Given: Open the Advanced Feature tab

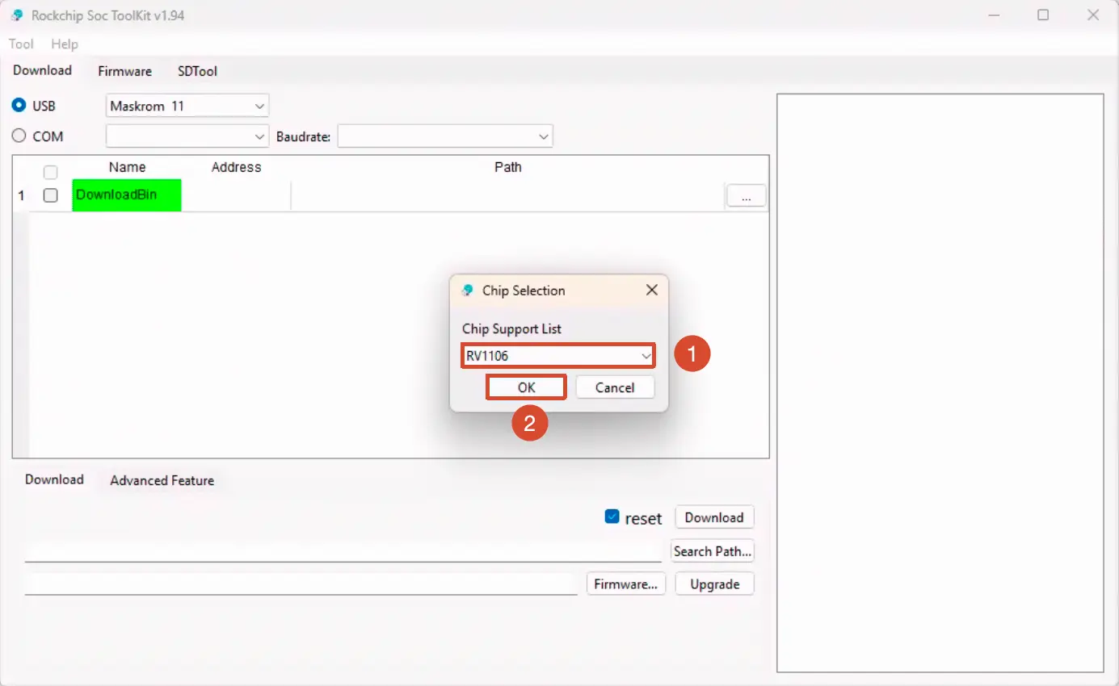Looking at the screenshot, I should [162, 480].
